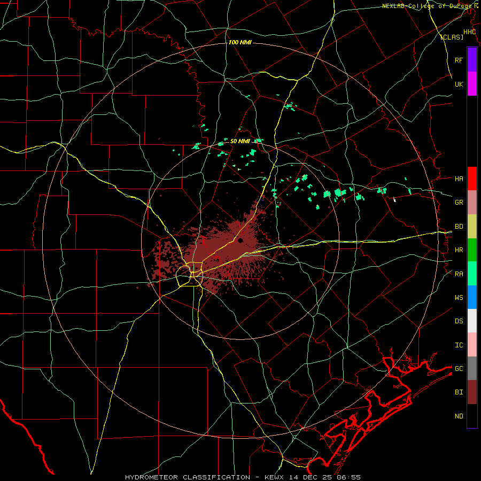The width and height of the screenshot is (481, 481).
Task: Click the black radar site dot at echo center
Action: click(240, 240)
